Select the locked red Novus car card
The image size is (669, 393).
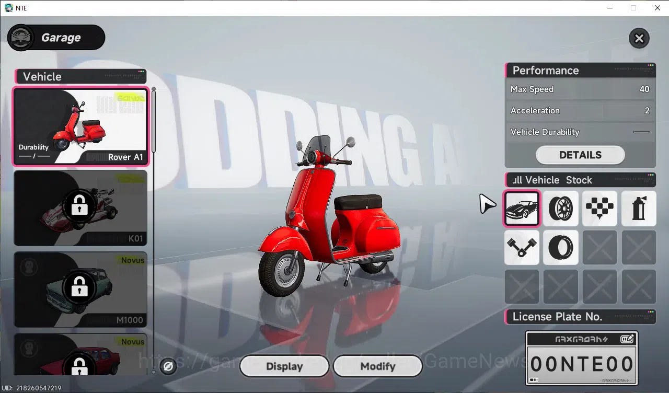80,354
